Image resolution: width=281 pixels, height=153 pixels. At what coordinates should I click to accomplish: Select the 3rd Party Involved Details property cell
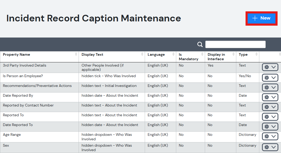[x=39, y=67]
